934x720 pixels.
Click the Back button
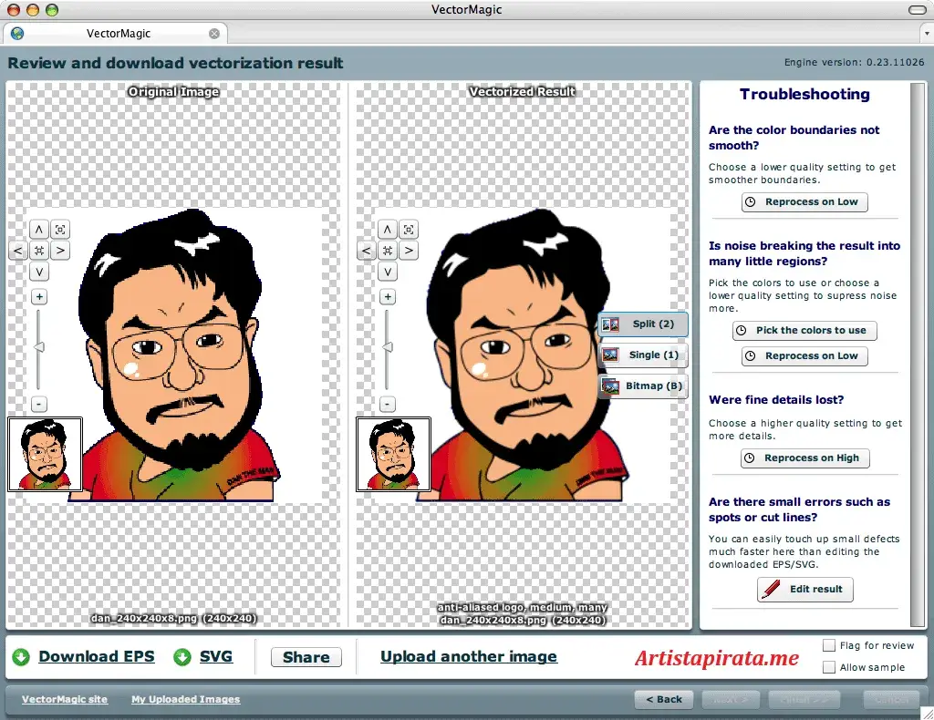(663, 699)
